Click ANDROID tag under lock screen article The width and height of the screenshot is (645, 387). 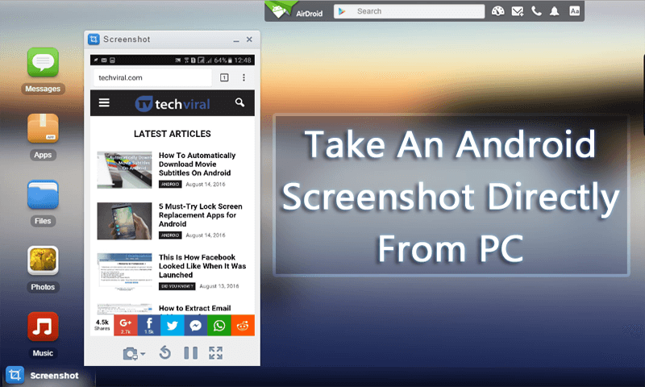click(x=170, y=235)
